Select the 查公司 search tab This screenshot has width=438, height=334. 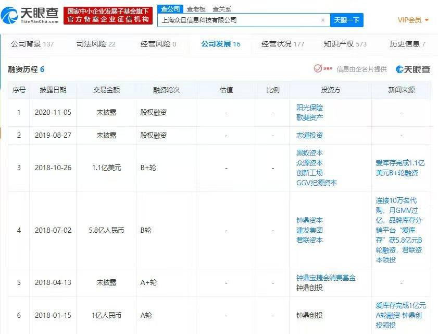click(x=170, y=9)
